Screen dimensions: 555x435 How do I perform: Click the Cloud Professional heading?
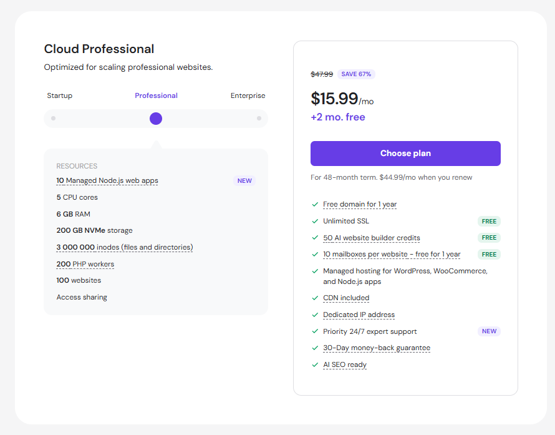[x=99, y=49]
